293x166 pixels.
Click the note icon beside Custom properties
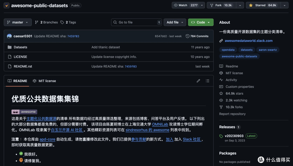(221, 87)
